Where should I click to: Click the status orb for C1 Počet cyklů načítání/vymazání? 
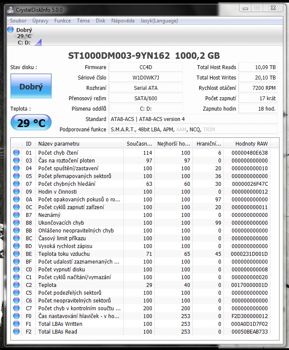(x=16, y=277)
